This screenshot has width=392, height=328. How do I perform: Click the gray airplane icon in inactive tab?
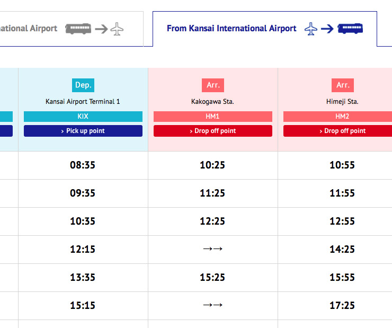coord(117,29)
